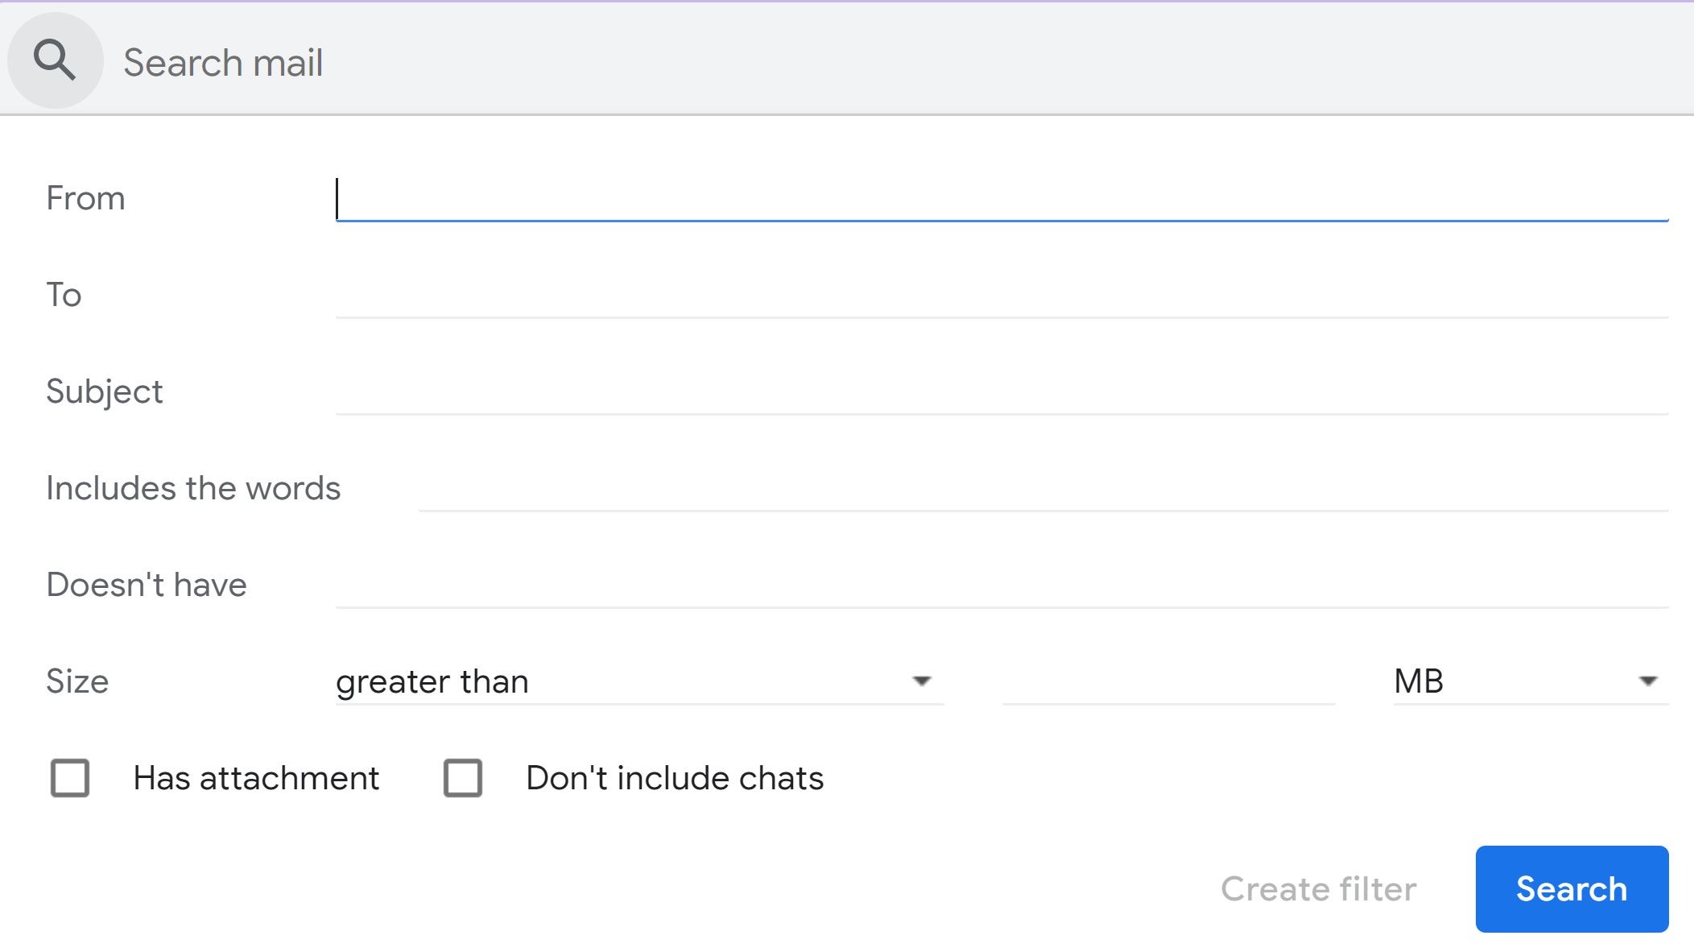Screen dimensions: 1694x952
Task: Click into the From input field
Action: tap(1002, 199)
